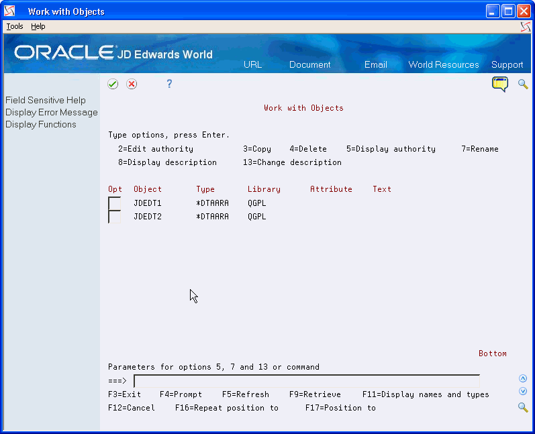Click the scroll up arrow icon
Screen dimensions: 535x434
point(523,378)
